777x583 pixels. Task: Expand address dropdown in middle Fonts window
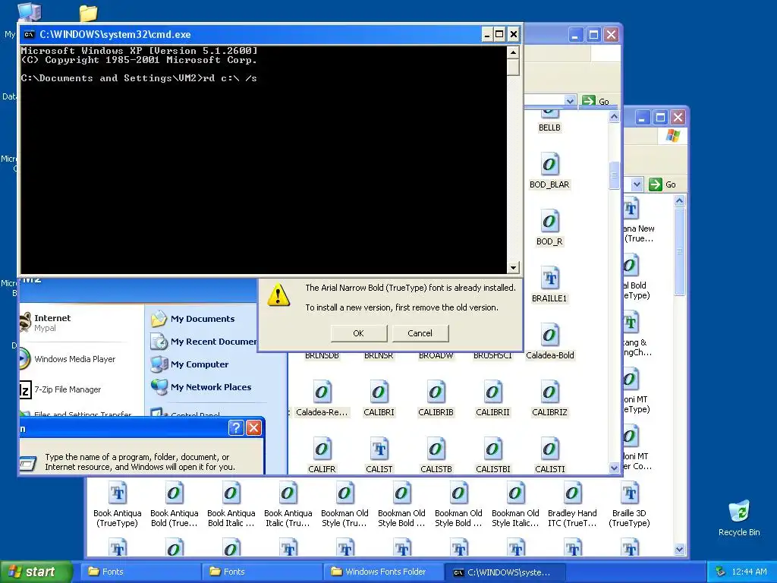(x=570, y=101)
